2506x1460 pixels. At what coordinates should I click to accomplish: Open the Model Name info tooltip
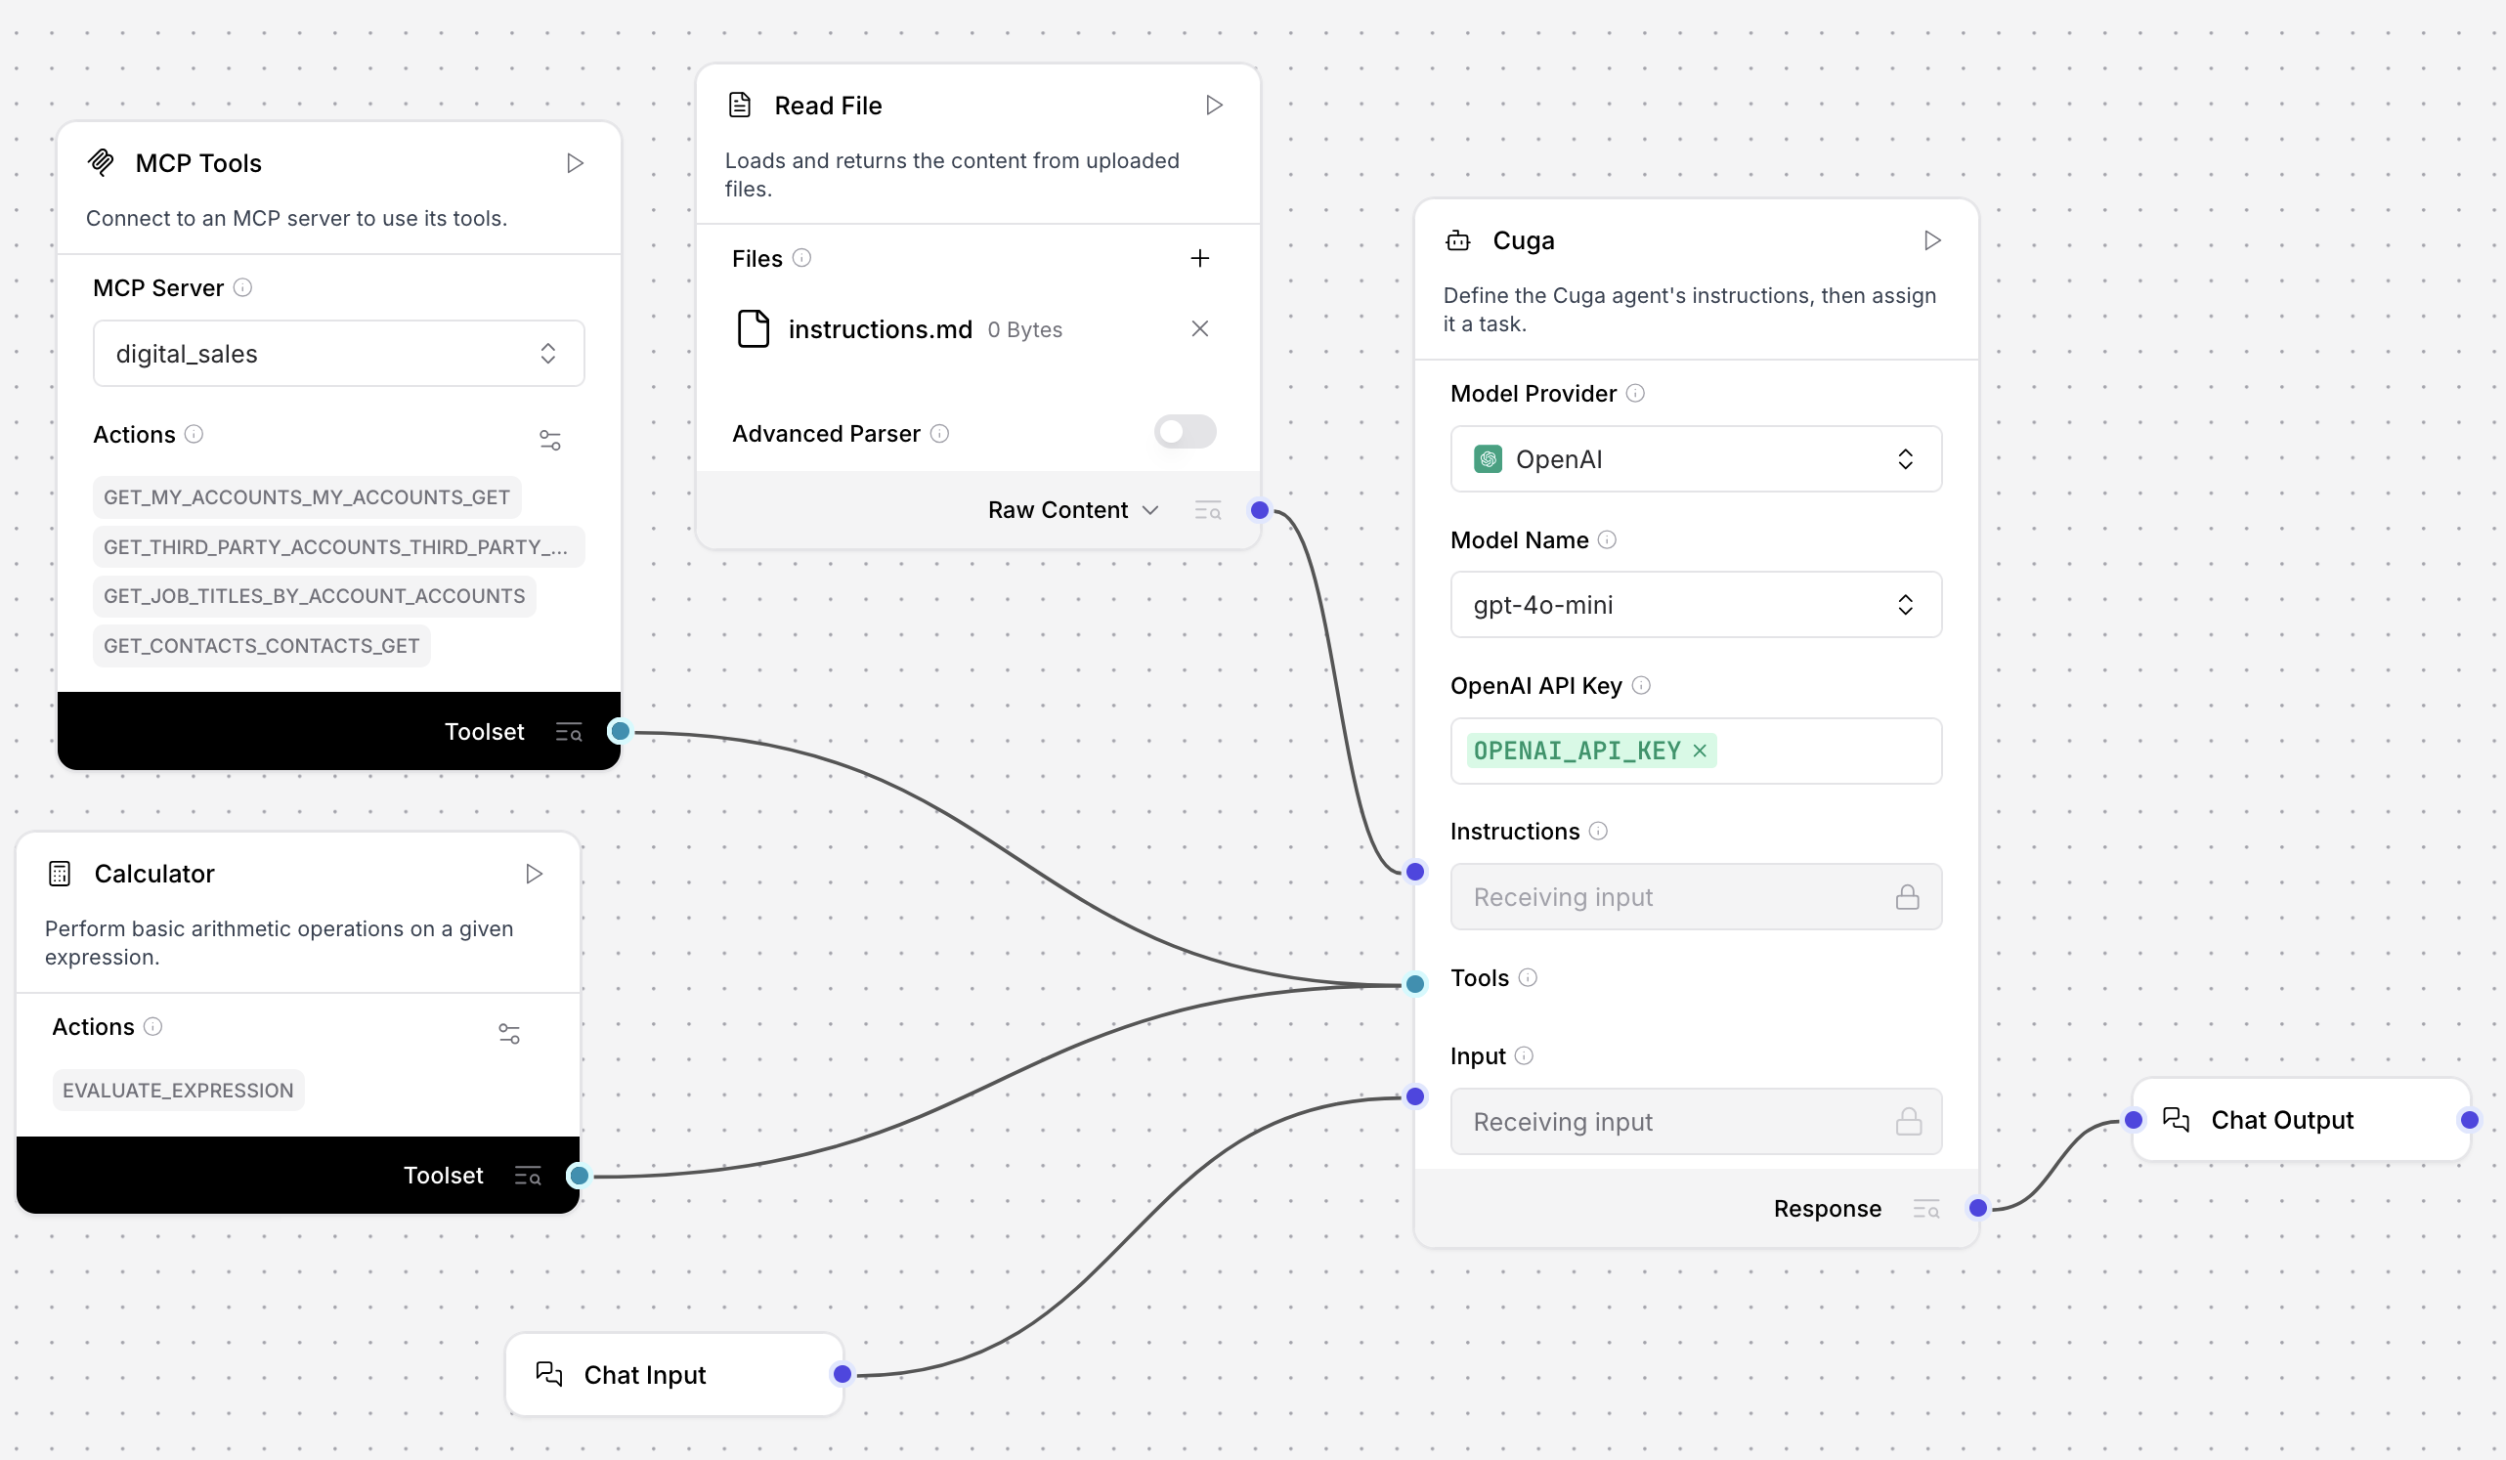pos(1607,539)
